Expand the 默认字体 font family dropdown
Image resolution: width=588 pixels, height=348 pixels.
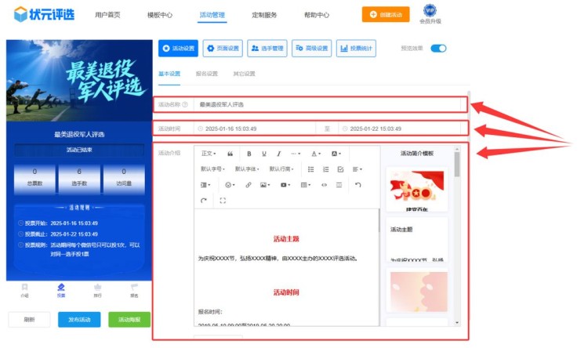pyautogui.click(x=248, y=169)
